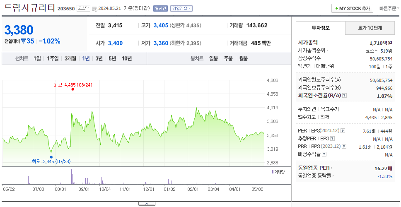Click the 4,019 price axis label
Viewport: 401px width, 207px height.
(272, 108)
